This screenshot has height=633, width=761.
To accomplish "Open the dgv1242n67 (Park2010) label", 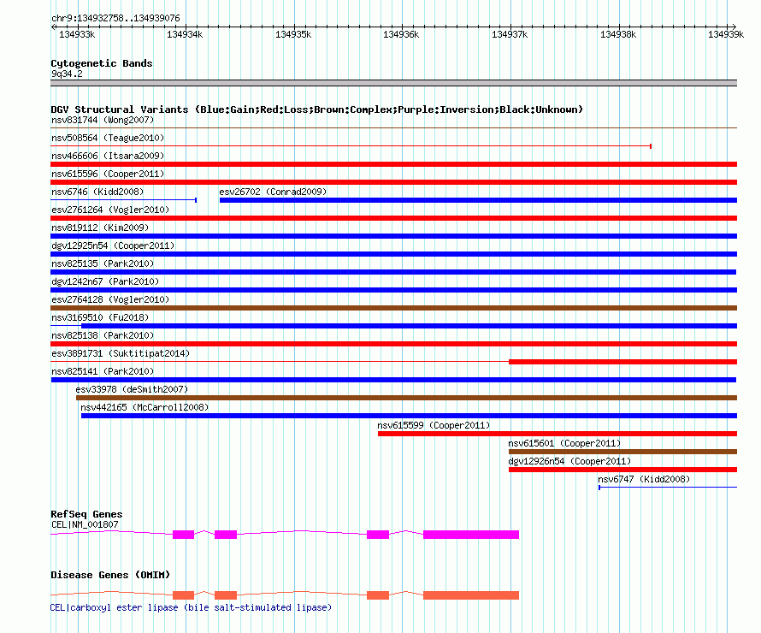I will pyautogui.click(x=105, y=281).
